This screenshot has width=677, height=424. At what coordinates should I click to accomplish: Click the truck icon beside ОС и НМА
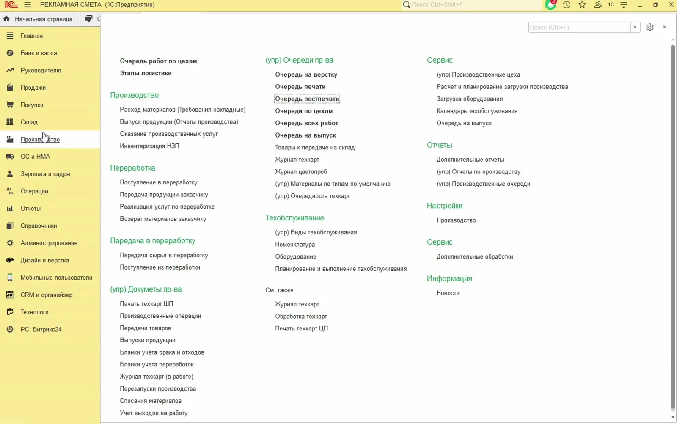10,157
